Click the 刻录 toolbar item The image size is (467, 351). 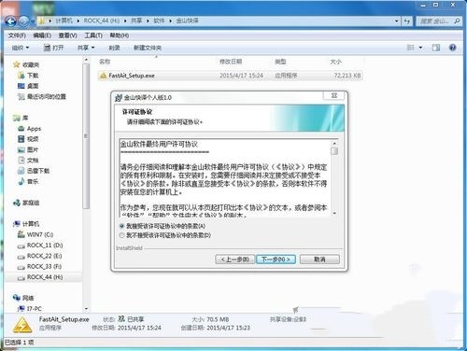tap(114, 48)
